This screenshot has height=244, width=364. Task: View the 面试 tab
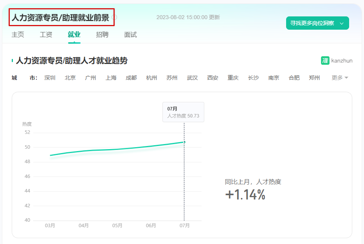(130, 35)
